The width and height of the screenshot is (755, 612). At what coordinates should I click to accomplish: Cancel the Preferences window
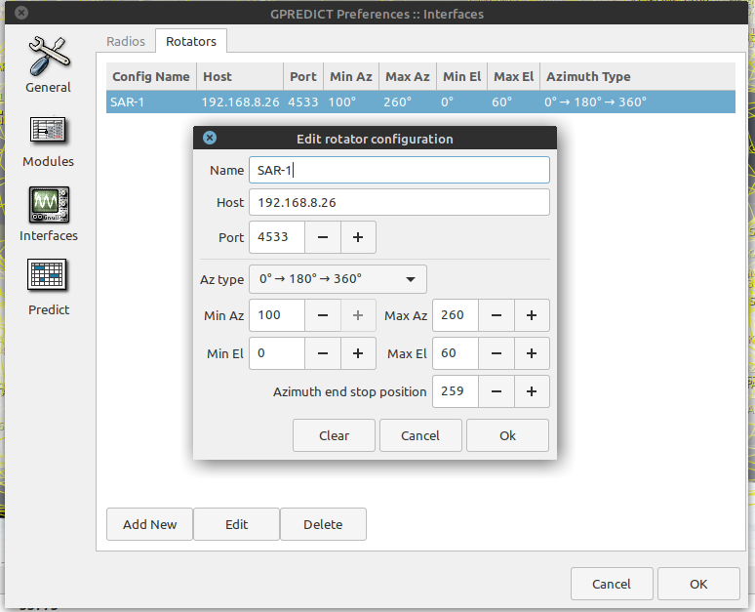tap(612, 584)
